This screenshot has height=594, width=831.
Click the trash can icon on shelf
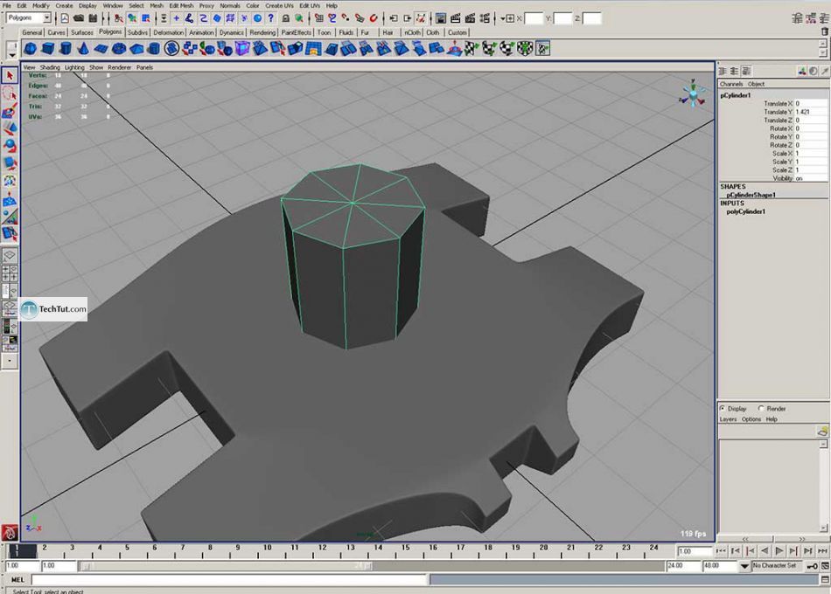click(824, 31)
